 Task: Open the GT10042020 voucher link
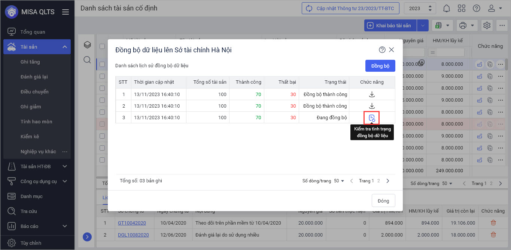[x=132, y=223]
